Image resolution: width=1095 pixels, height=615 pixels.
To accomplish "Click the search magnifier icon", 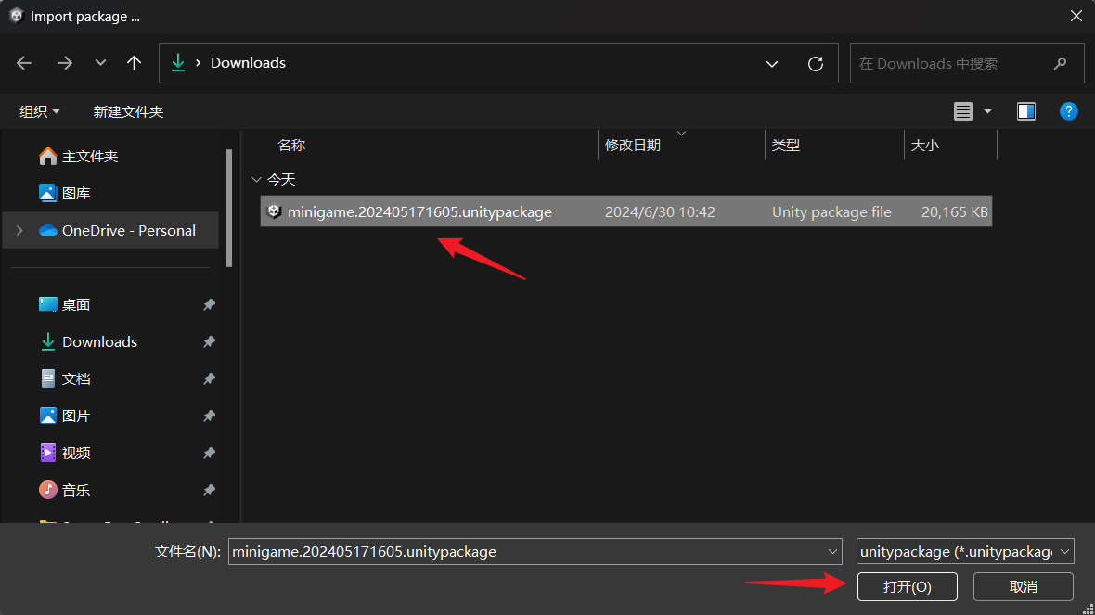I will click(1059, 63).
